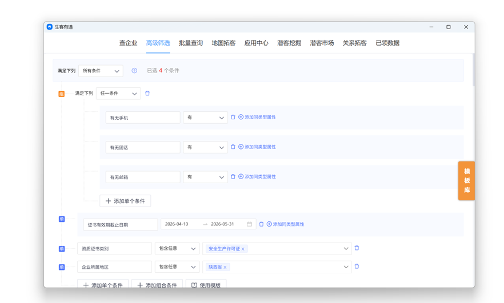Expand the 陕西省 region value selector
This screenshot has height=303, width=504.
click(x=346, y=266)
